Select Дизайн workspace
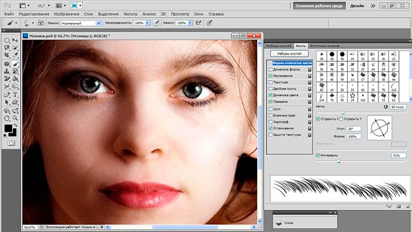Screen dimensions: 412x232 coord(357,6)
